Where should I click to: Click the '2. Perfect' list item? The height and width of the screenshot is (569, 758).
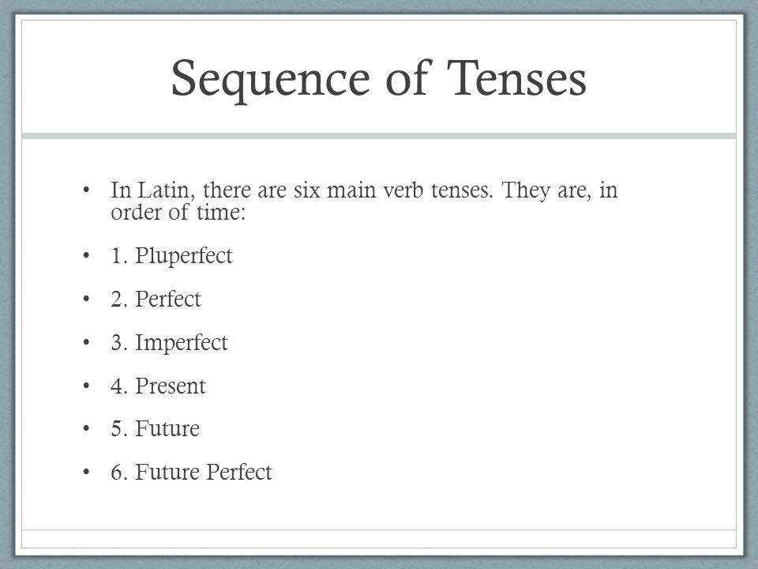[x=156, y=299]
